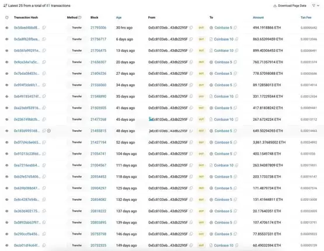Click the eye icon in the 20 days ago row
324x251 pixels.
coord(7,62)
